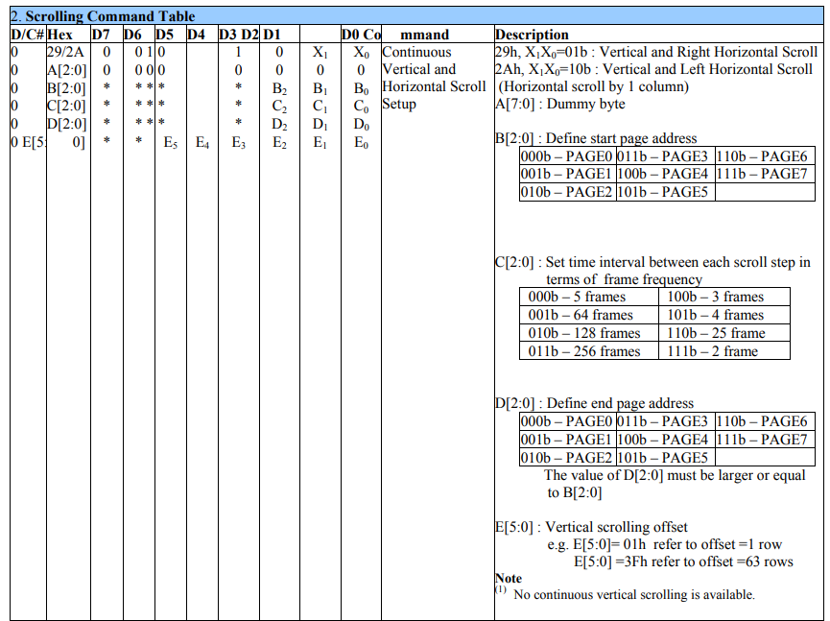Click the E3 bit cell
830x621 pixels.
pos(239,142)
